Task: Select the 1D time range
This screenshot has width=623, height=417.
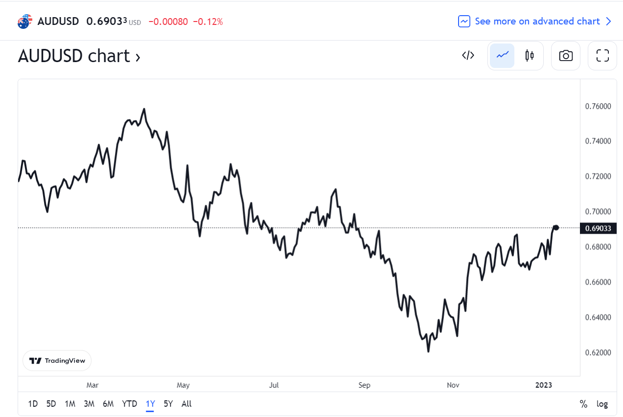Action: pos(33,404)
